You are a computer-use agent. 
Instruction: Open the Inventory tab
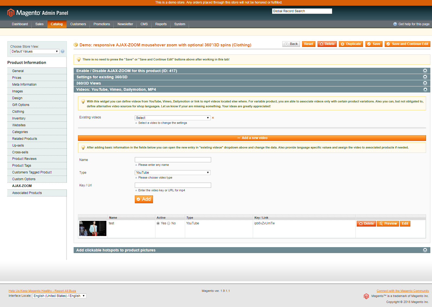click(x=37, y=118)
